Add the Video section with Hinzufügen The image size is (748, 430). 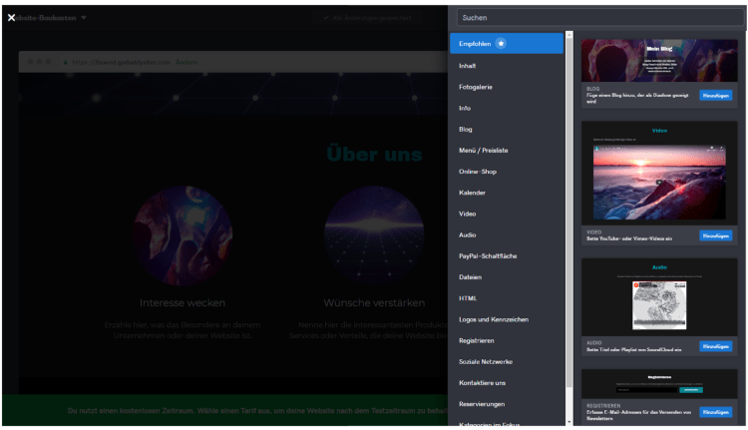[715, 236]
